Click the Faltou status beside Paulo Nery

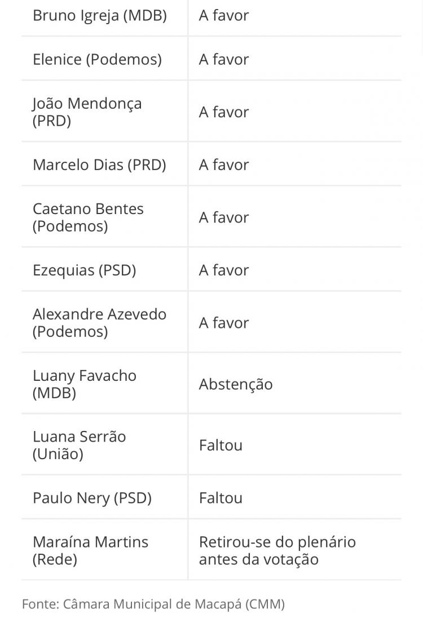point(221,498)
